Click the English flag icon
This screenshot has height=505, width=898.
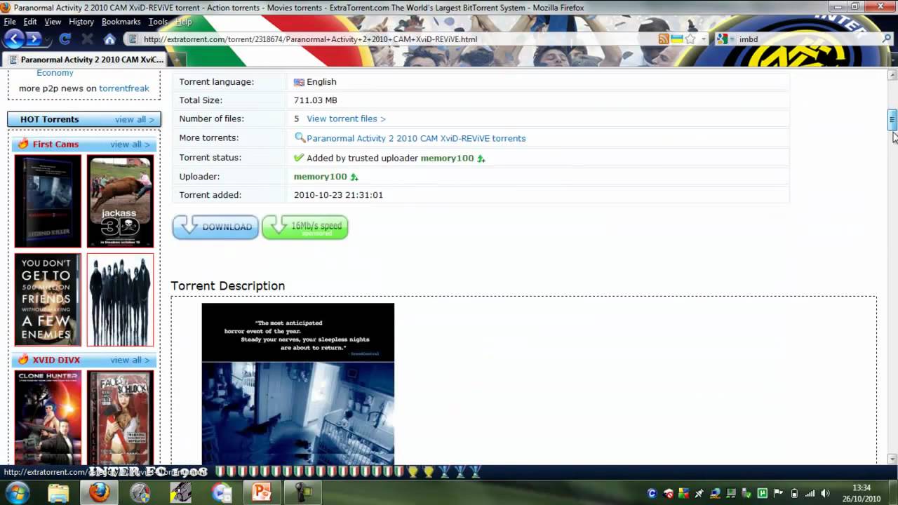click(299, 82)
